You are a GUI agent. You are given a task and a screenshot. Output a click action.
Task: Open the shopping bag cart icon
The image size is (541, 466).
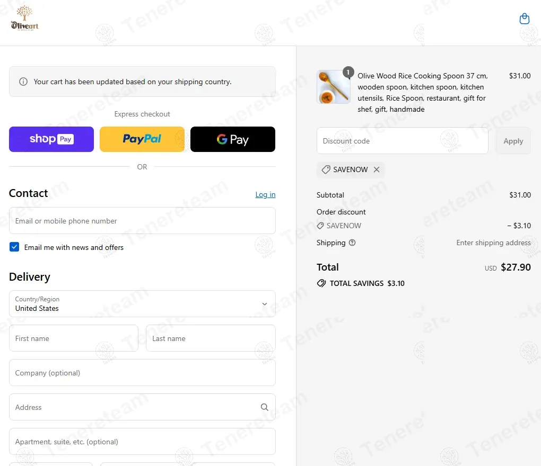524,19
